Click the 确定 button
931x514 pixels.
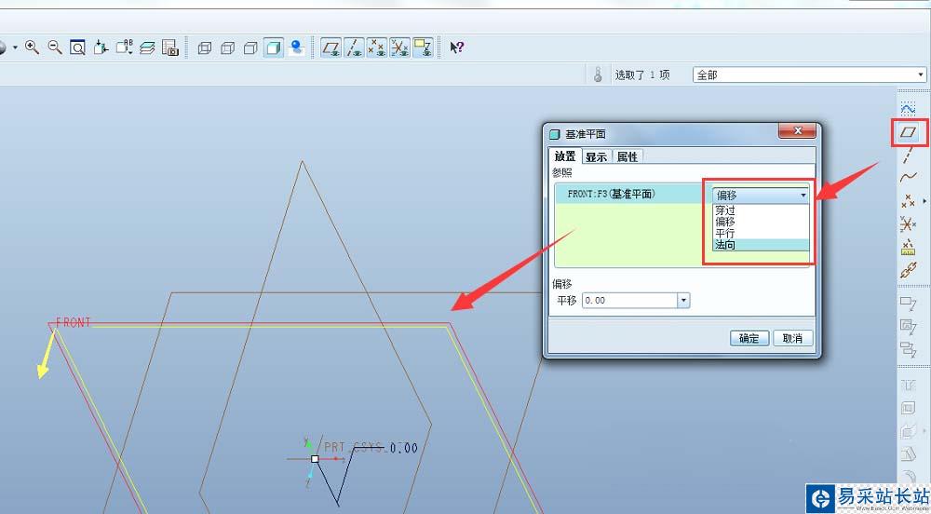coord(749,338)
